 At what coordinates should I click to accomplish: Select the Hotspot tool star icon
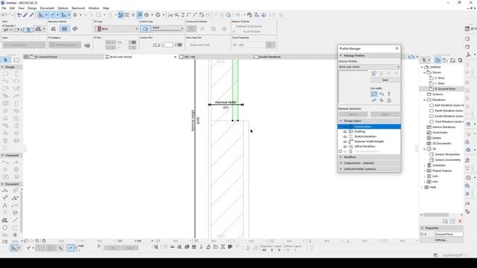click(15, 235)
